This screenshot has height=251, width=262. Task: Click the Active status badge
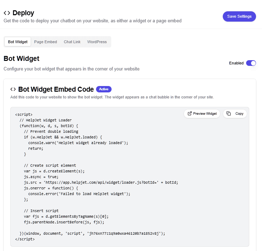pyautogui.click(x=103, y=89)
